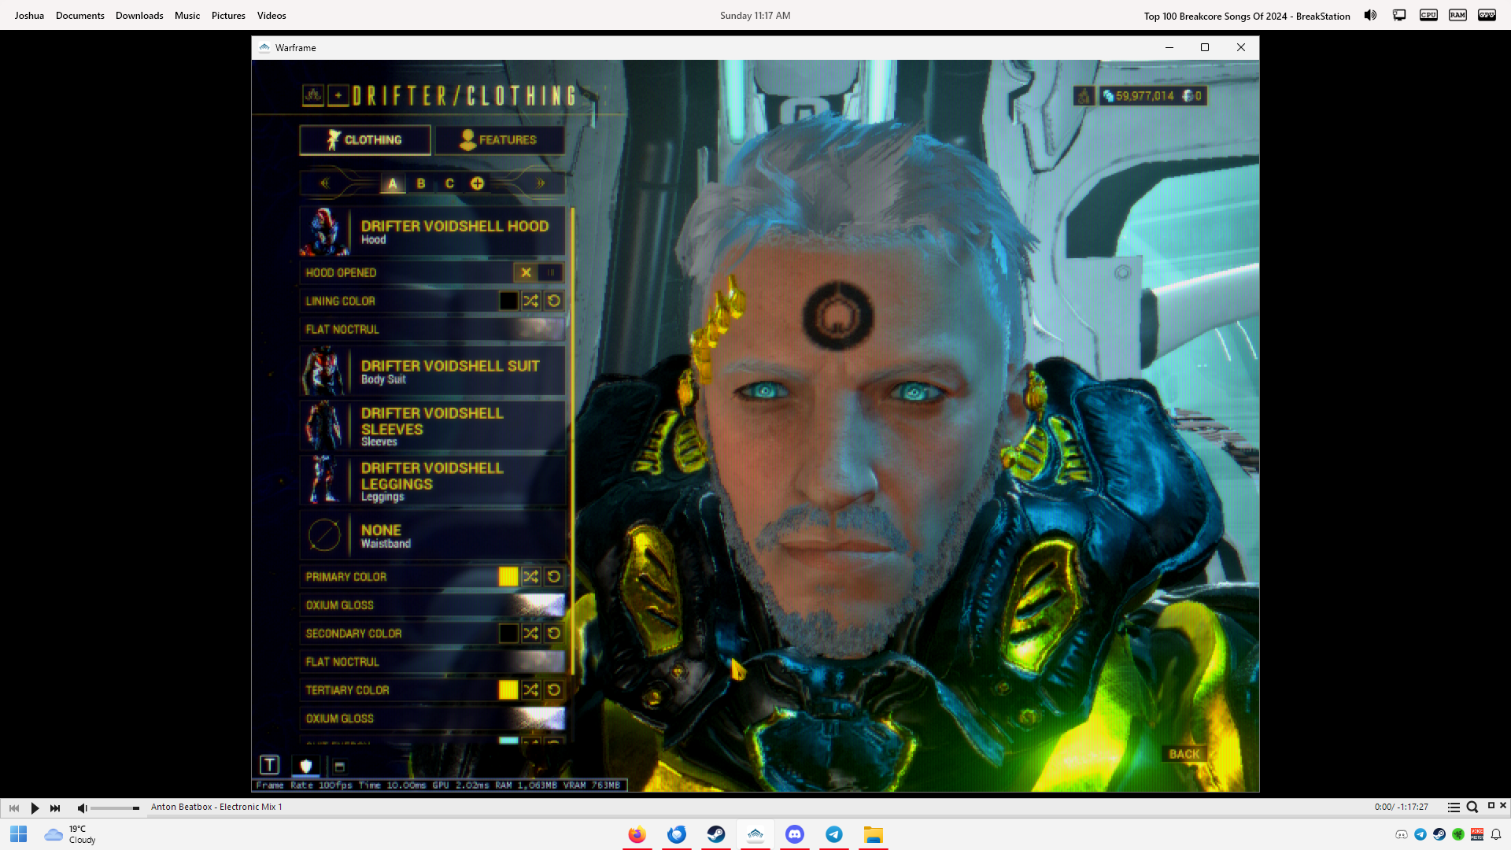Reset the Lining Color to default
Screen dimensions: 1511x850
tap(554, 301)
